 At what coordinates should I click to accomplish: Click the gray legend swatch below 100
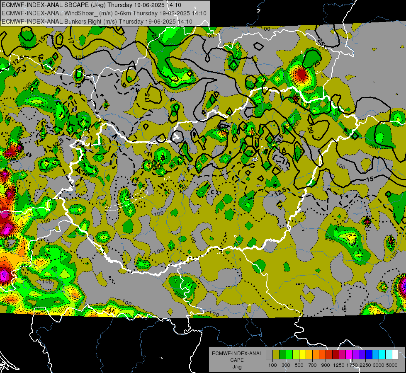point(269,355)
